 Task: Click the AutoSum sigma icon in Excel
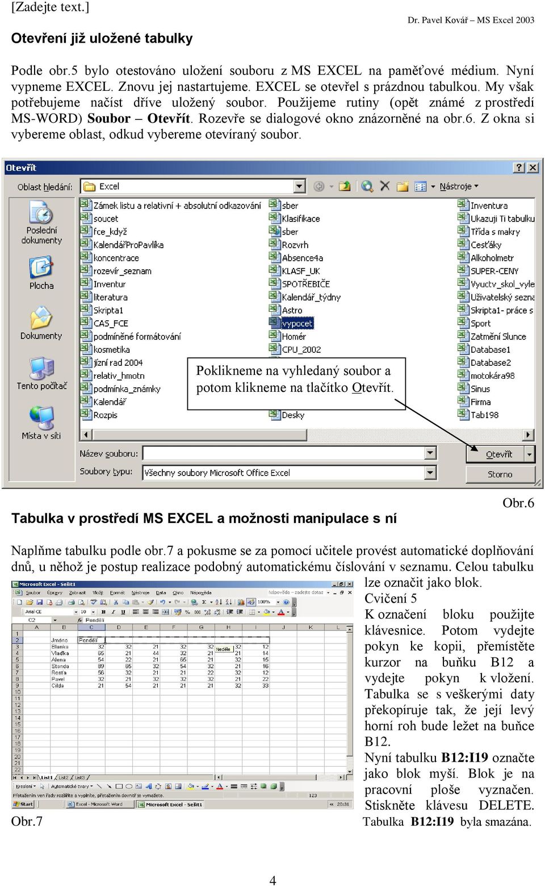(x=204, y=602)
